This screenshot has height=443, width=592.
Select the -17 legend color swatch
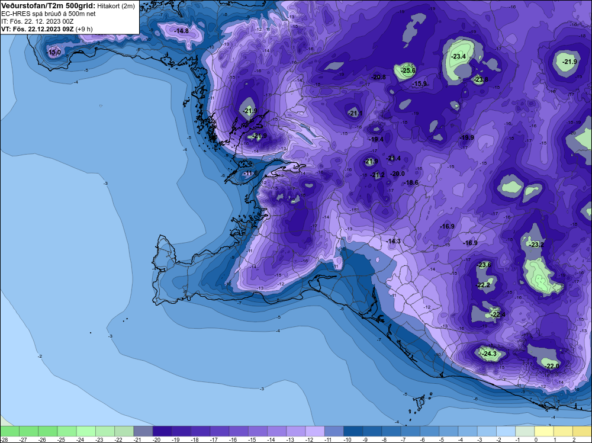point(220,431)
